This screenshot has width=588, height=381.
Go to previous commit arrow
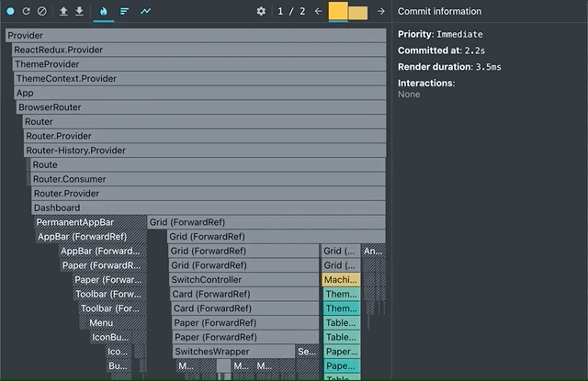point(319,11)
